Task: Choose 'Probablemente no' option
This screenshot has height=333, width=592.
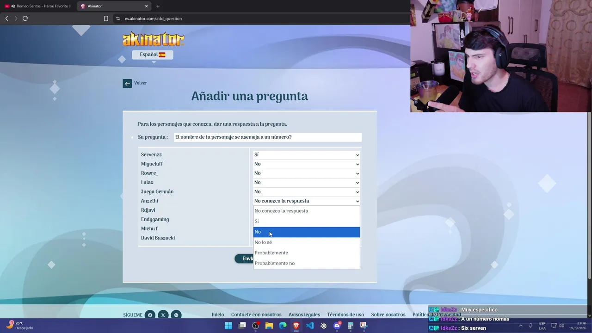Action: tap(306, 264)
